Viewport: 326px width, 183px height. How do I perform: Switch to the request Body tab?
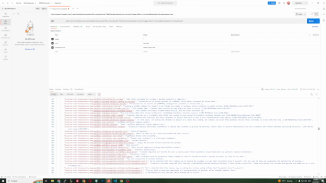click(88, 26)
